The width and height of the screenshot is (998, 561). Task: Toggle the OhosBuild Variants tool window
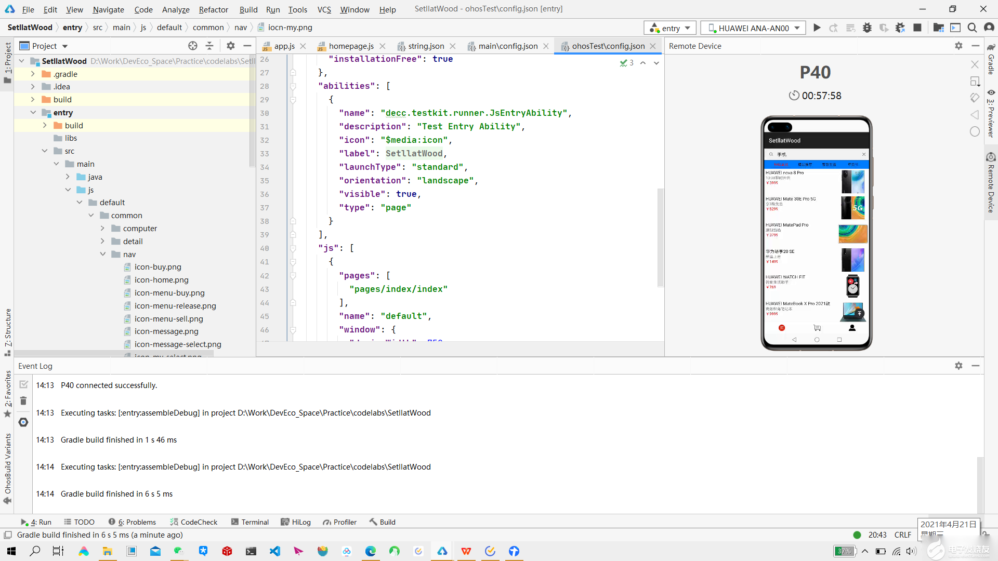(7, 469)
